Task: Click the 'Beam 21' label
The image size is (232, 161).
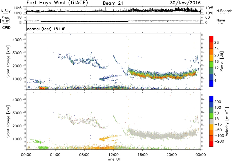Action: tap(113, 3)
